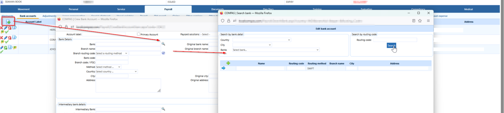Click the Search button under Routing code

pos(391,45)
